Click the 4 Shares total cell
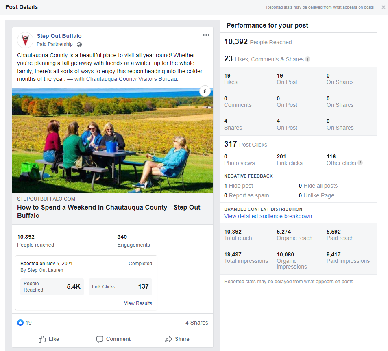Image resolution: width=388 pixels, height=351 pixels. (233, 124)
